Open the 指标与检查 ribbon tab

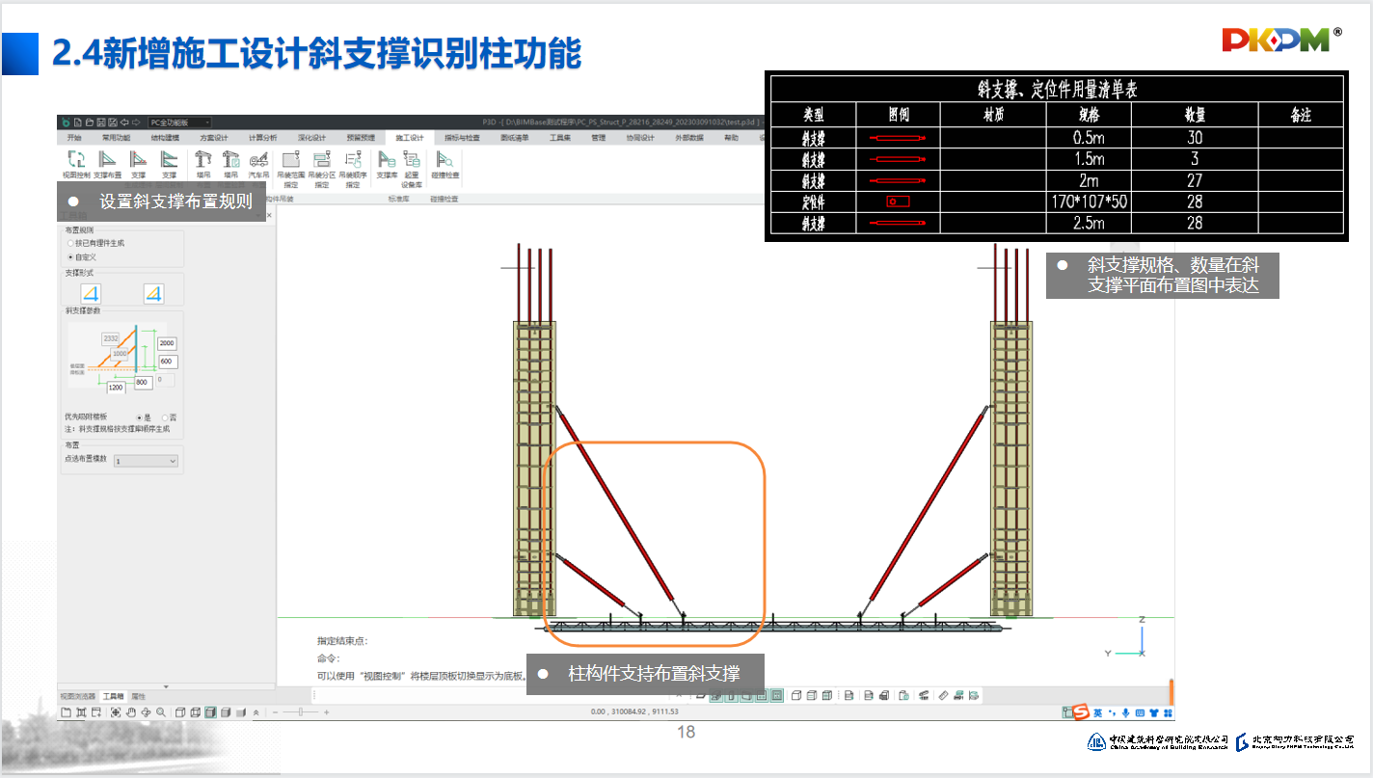click(x=462, y=138)
